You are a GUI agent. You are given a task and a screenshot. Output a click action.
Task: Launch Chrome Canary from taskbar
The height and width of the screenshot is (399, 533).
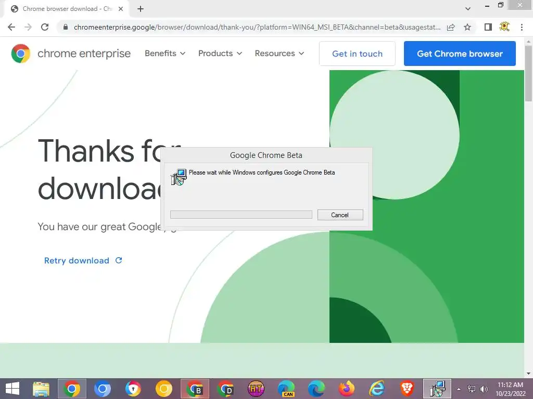tap(164, 389)
